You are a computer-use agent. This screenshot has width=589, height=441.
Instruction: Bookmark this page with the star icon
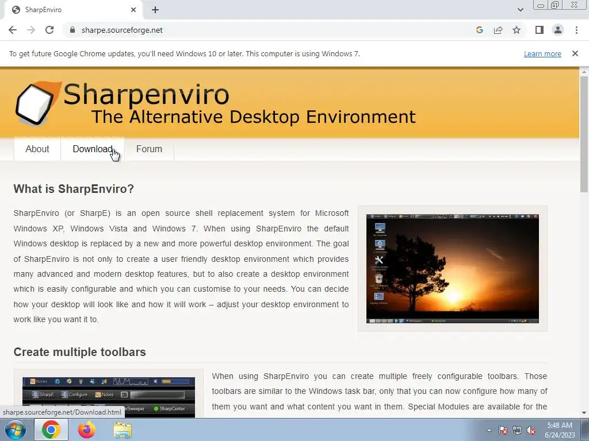point(517,30)
